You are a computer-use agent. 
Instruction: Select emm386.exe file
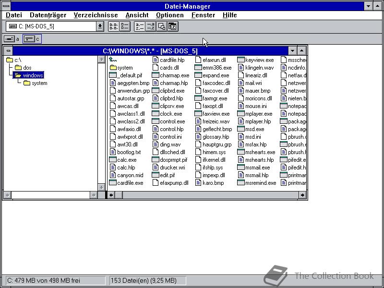pos(213,68)
